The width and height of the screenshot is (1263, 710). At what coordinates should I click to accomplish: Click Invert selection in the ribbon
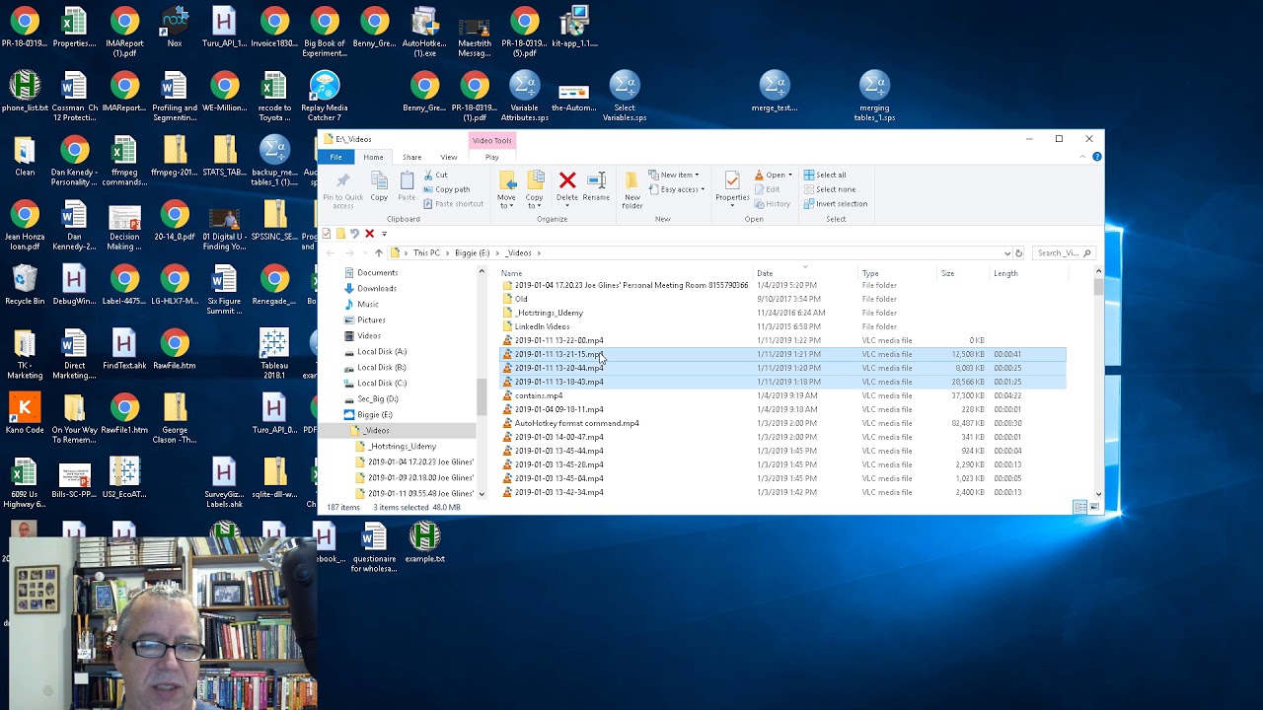click(x=836, y=204)
